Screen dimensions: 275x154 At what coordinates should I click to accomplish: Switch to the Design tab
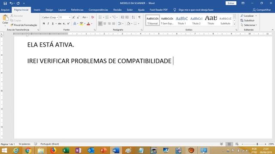[49, 10]
